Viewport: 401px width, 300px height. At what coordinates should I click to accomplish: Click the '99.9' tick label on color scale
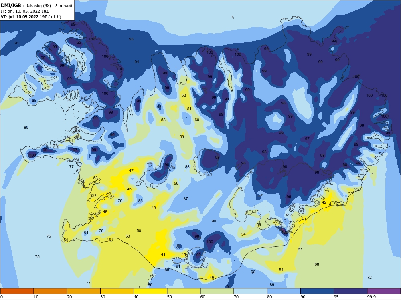(x=371, y=297)
